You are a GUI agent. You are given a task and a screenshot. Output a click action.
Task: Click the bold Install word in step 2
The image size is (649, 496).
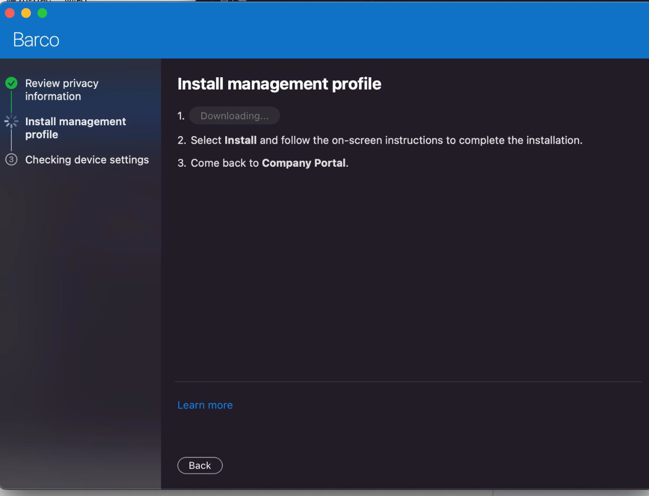[240, 140]
